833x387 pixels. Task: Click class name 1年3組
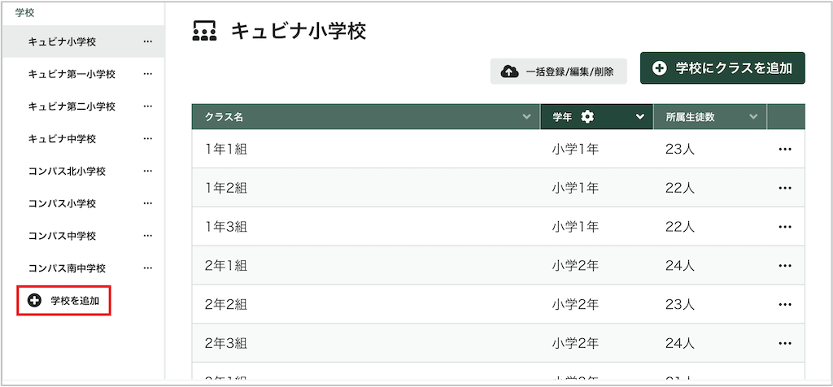click(226, 227)
